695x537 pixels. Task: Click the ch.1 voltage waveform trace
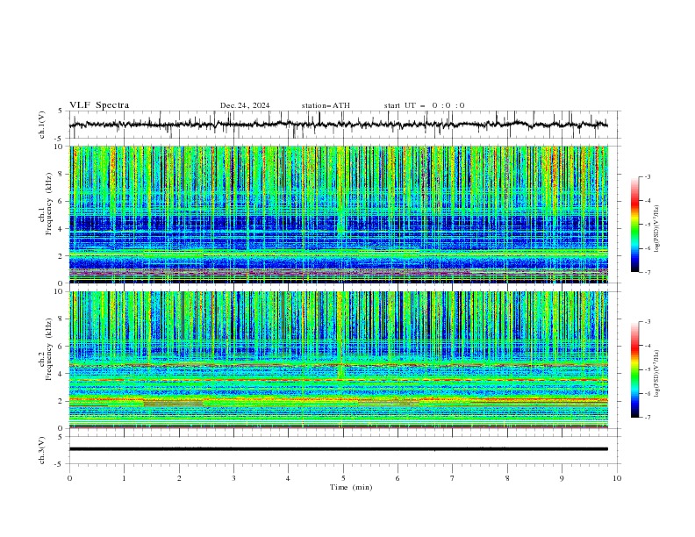click(x=338, y=125)
